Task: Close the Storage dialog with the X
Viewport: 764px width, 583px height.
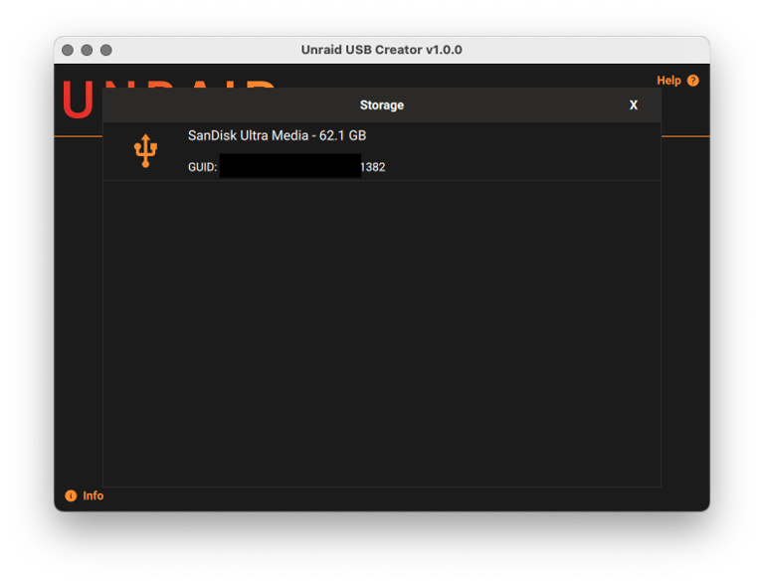Action: tap(633, 105)
